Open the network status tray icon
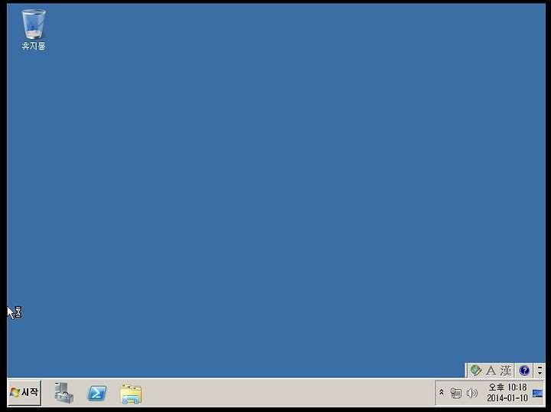 point(456,393)
